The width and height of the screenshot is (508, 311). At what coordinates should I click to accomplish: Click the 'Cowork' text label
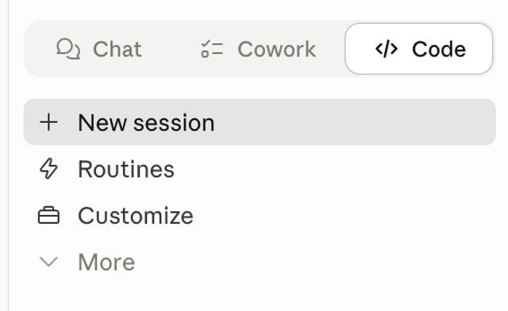pyautogui.click(x=277, y=49)
